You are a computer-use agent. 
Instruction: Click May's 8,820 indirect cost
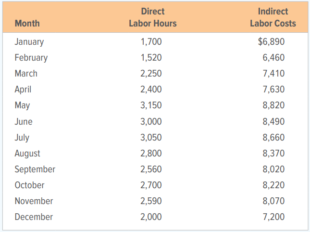273,105
